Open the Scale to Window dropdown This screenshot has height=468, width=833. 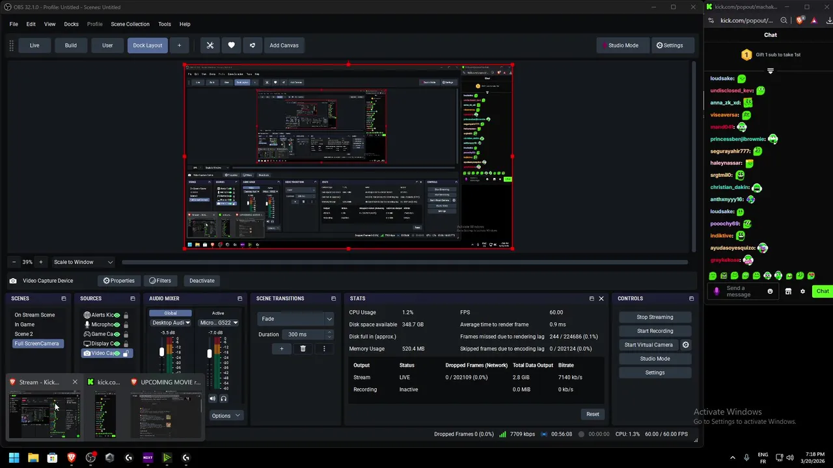tap(83, 262)
